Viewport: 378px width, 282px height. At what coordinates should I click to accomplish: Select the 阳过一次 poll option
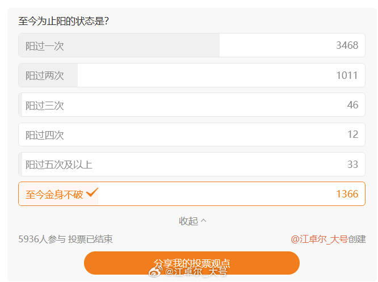pos(192,45)
